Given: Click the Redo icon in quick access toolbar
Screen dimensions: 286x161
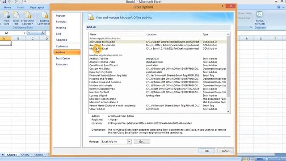Looking at the screenshot, I should [x=16, y=2].
